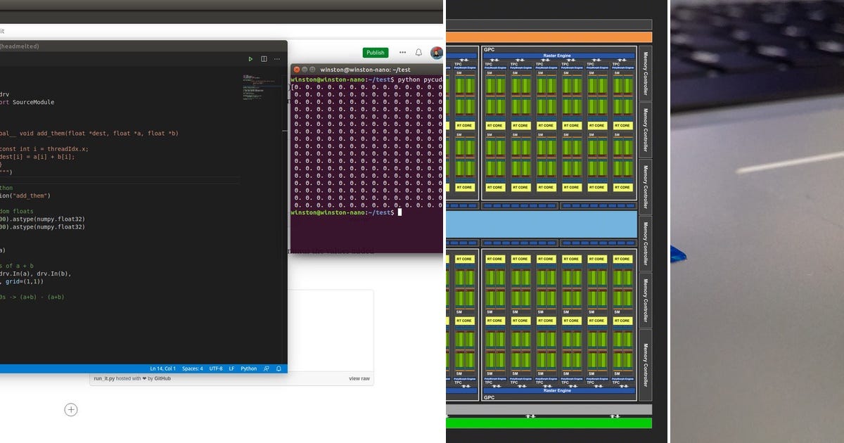The image size is (844, 443).
Task: Open the notifications bell beside Publish
Action: click(419, 53)
